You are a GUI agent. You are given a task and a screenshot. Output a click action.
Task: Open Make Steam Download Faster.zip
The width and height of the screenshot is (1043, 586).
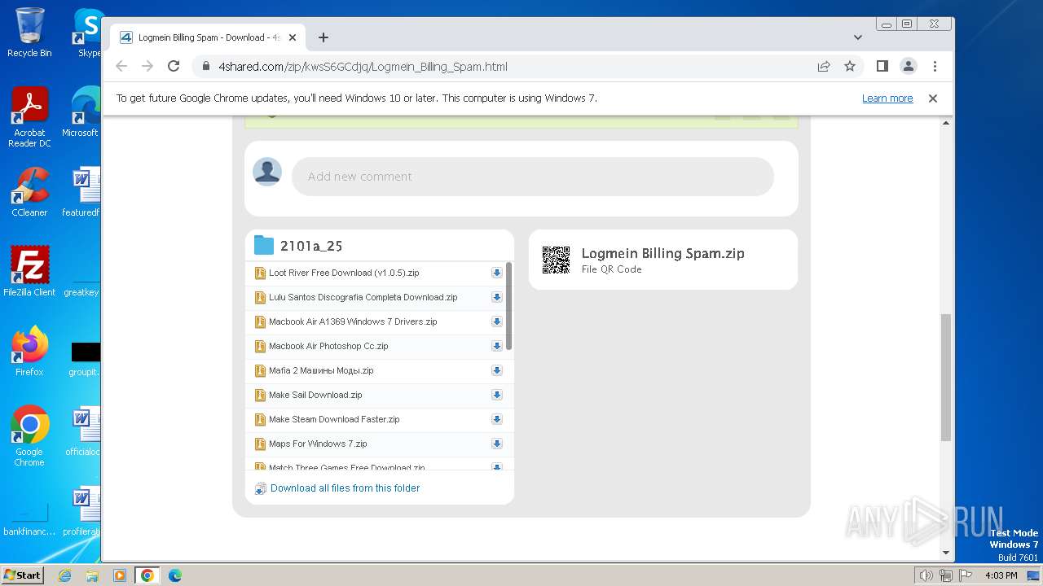point(334,419)
